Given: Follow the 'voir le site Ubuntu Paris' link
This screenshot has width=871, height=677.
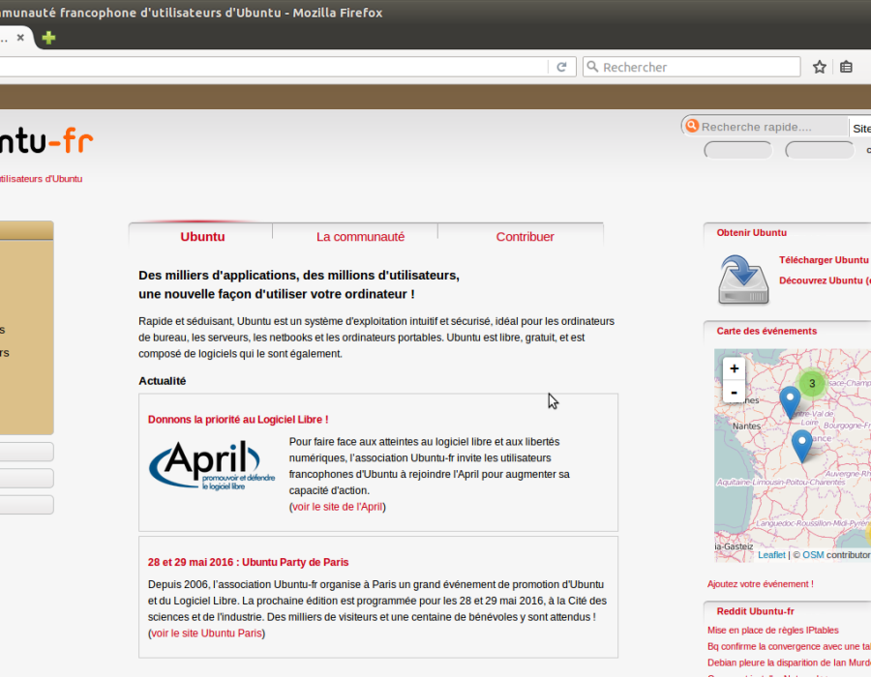Looking at the screenshot, I should [x=207, y=633].
